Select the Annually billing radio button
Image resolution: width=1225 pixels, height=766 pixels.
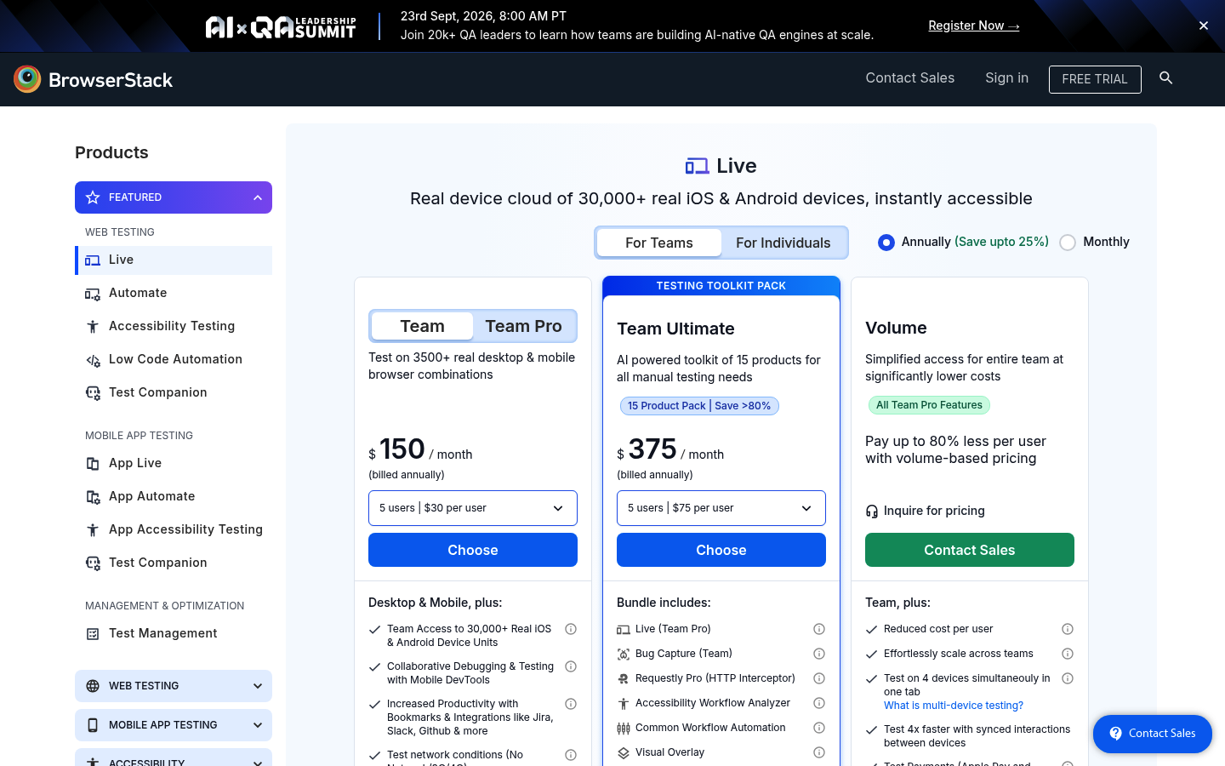click(886, 243)
